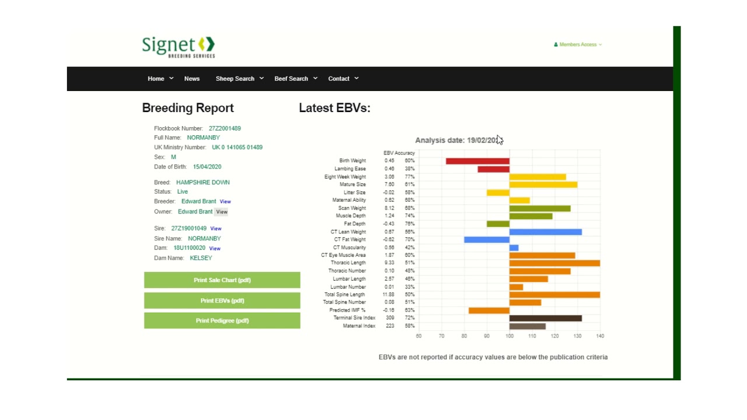This screenshot has width=747, height=420.
Task: Click the Signet Breeding Services logo
Action: pyautogui.click(x=179, y=47)
